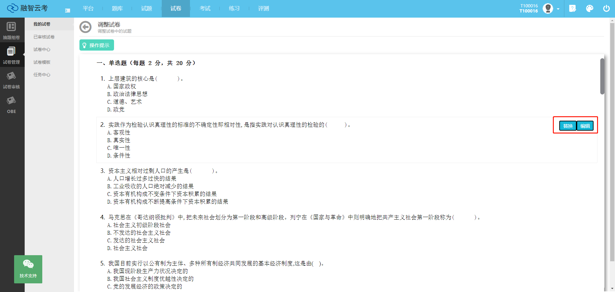615x292 pixels.
Task: Open the 抽题组卷 sidebar icon
Action: (x=12, y=30)
